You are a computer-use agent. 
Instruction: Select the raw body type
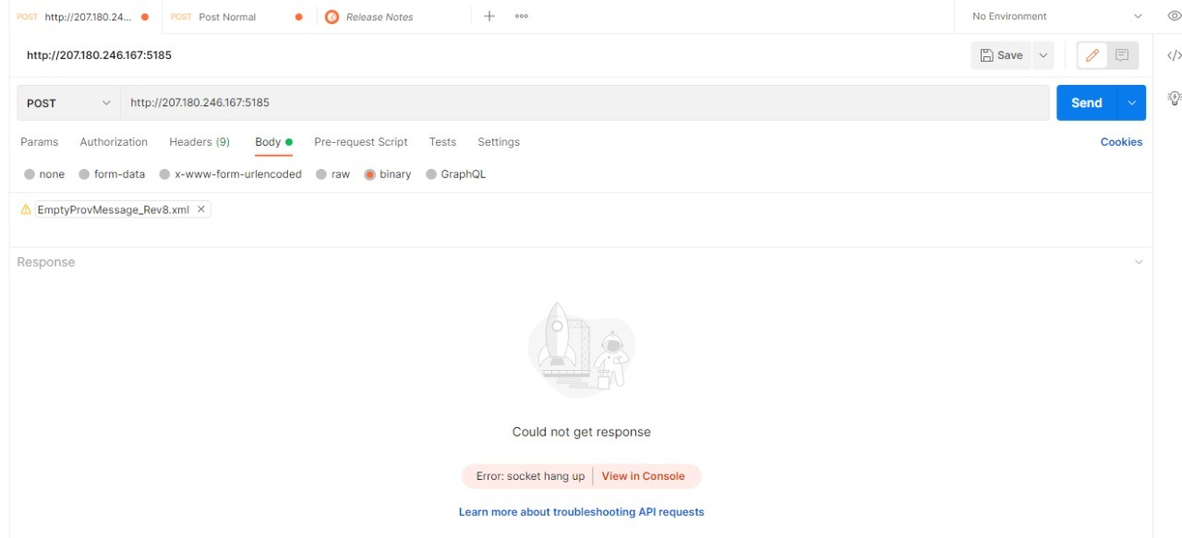point(340,173)
